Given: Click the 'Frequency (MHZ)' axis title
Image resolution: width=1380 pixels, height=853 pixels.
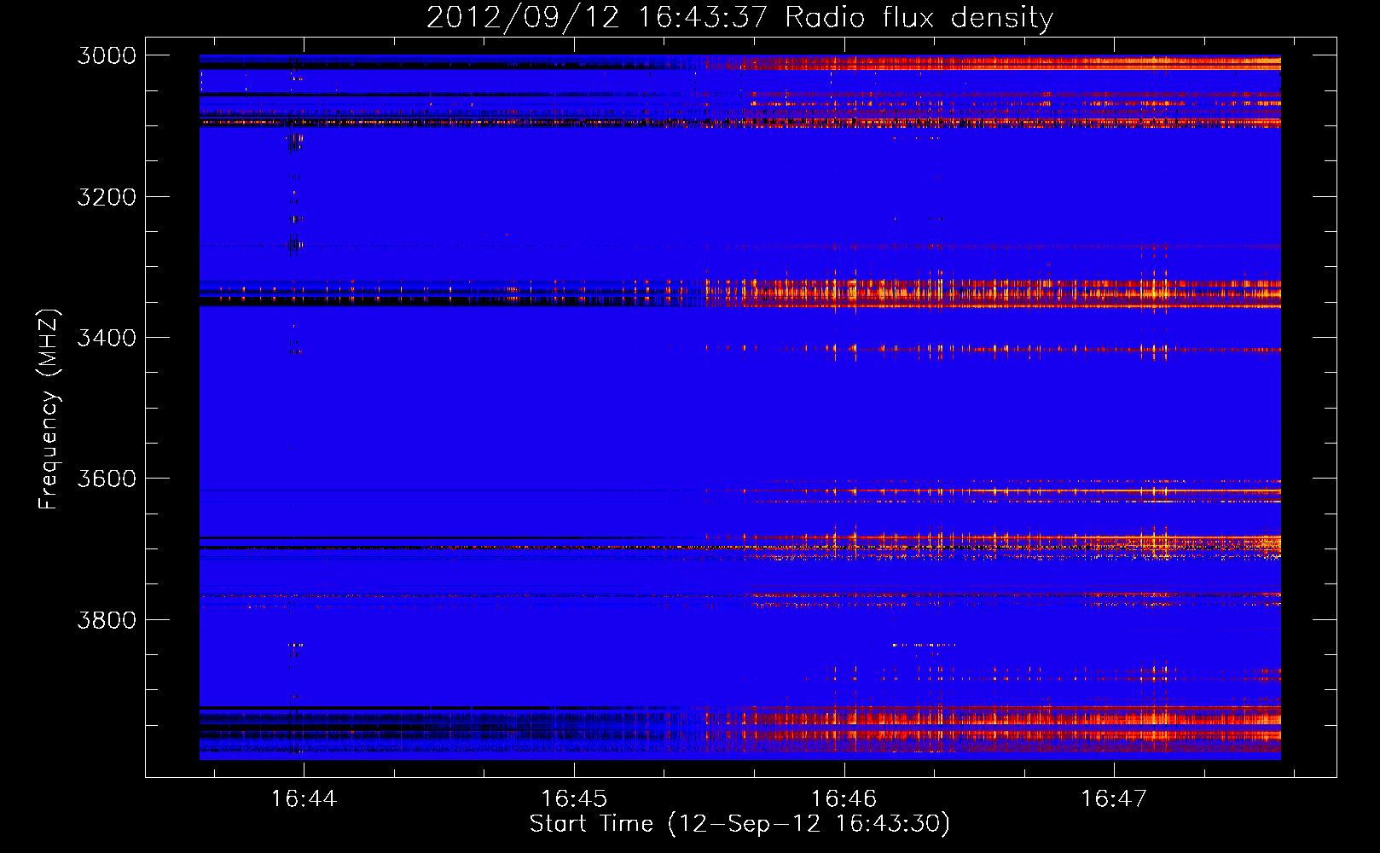Looking at the screenshot, I should click(x=49, y=409).
